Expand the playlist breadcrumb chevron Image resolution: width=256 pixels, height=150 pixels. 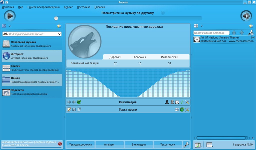(202, 26)
